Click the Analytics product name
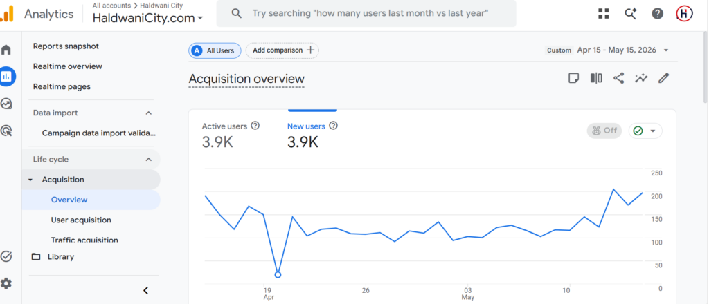The width and height of the screenshot is (709, 304). pos(49,14)
